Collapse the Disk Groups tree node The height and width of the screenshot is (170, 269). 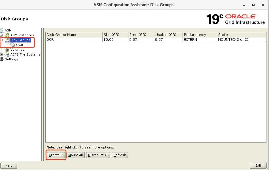pos(1,40)
